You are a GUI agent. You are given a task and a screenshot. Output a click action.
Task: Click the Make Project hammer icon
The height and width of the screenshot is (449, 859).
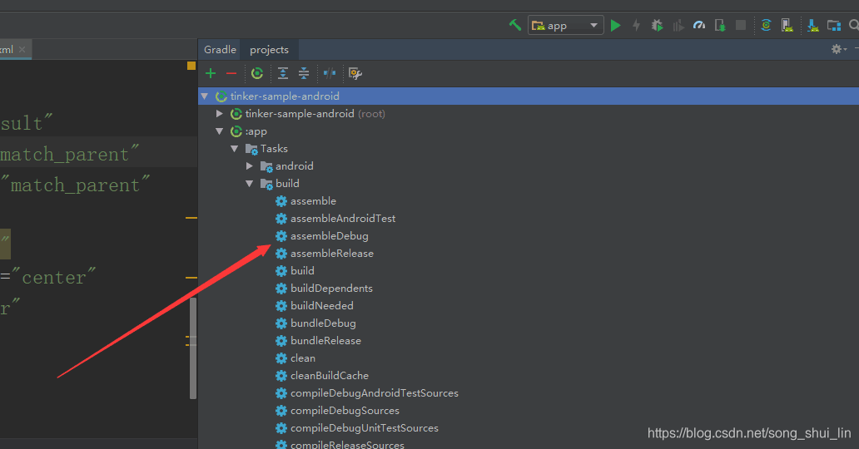coord(515,25)
